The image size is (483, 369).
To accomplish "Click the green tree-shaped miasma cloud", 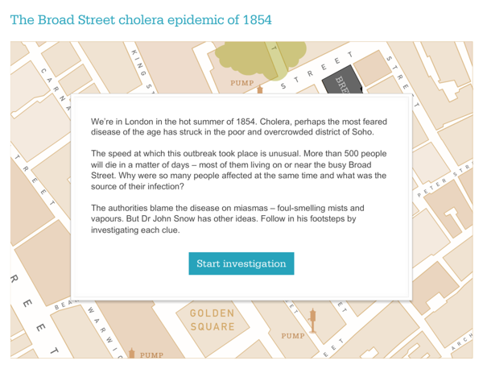I will point(261,60).
